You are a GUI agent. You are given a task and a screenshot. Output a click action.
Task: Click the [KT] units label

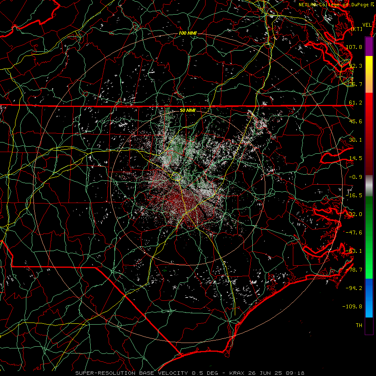point(357,29)
